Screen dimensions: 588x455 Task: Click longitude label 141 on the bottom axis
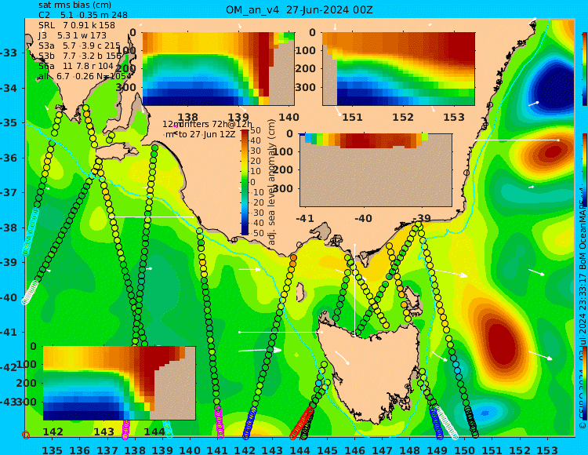pos(217,450)
